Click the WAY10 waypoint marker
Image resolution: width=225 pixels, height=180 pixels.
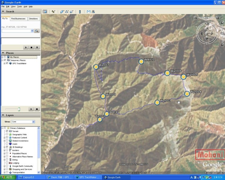(141, 61)
